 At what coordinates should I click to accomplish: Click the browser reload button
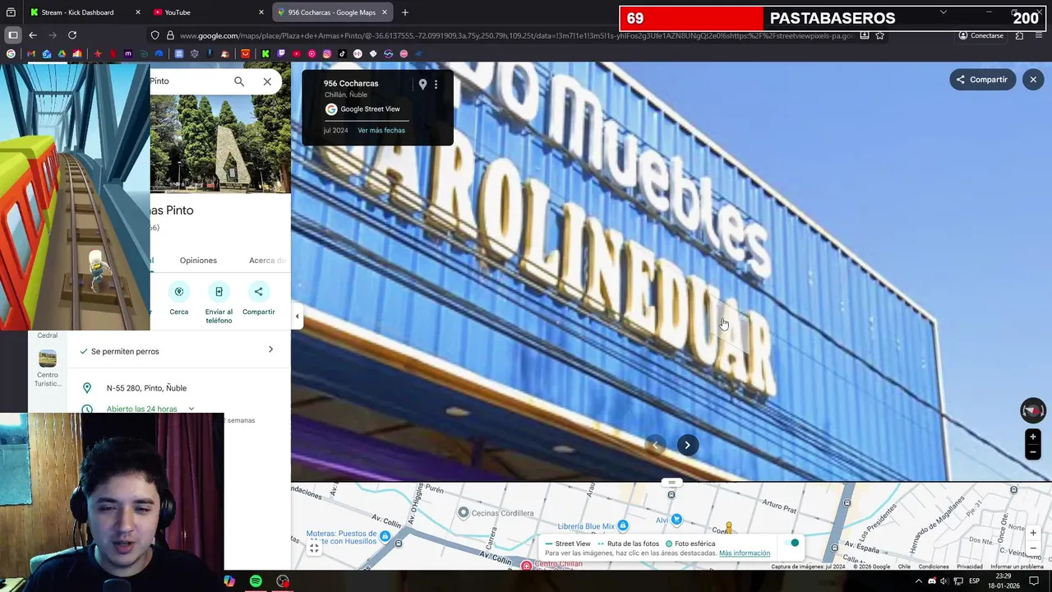click(x=72, y=35)
